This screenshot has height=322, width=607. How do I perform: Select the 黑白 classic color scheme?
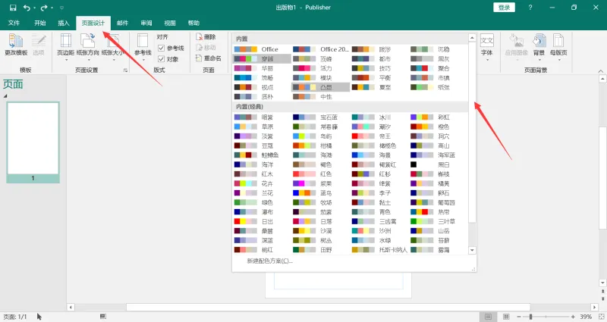(x=439, y=164)
